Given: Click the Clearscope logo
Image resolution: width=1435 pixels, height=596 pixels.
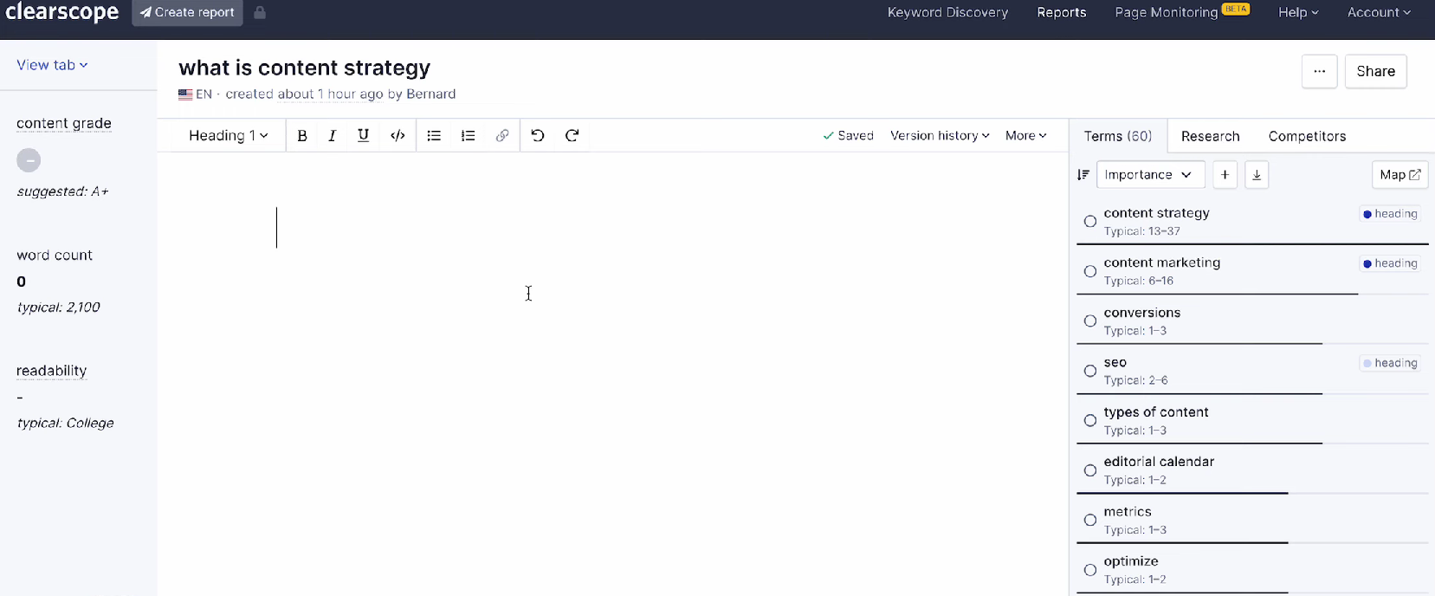Looking at the screenshot, I should click(62, 12).
